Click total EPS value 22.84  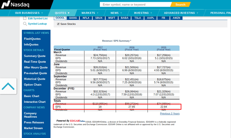point(163,107)
